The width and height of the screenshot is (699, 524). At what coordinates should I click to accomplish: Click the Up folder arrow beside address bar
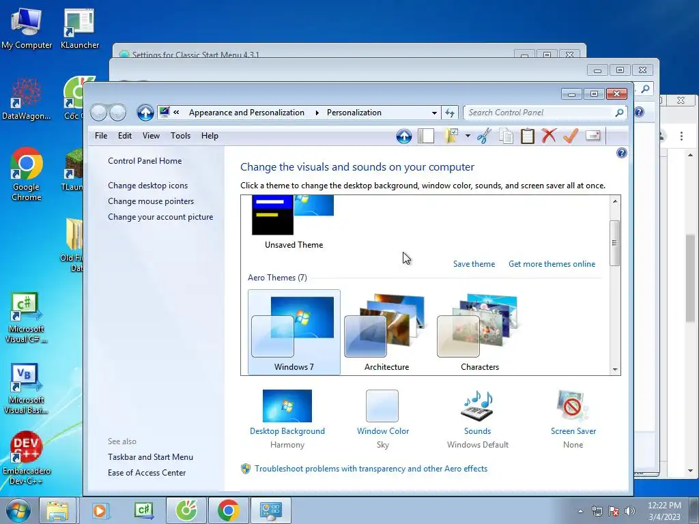click(x=145, y=113)
